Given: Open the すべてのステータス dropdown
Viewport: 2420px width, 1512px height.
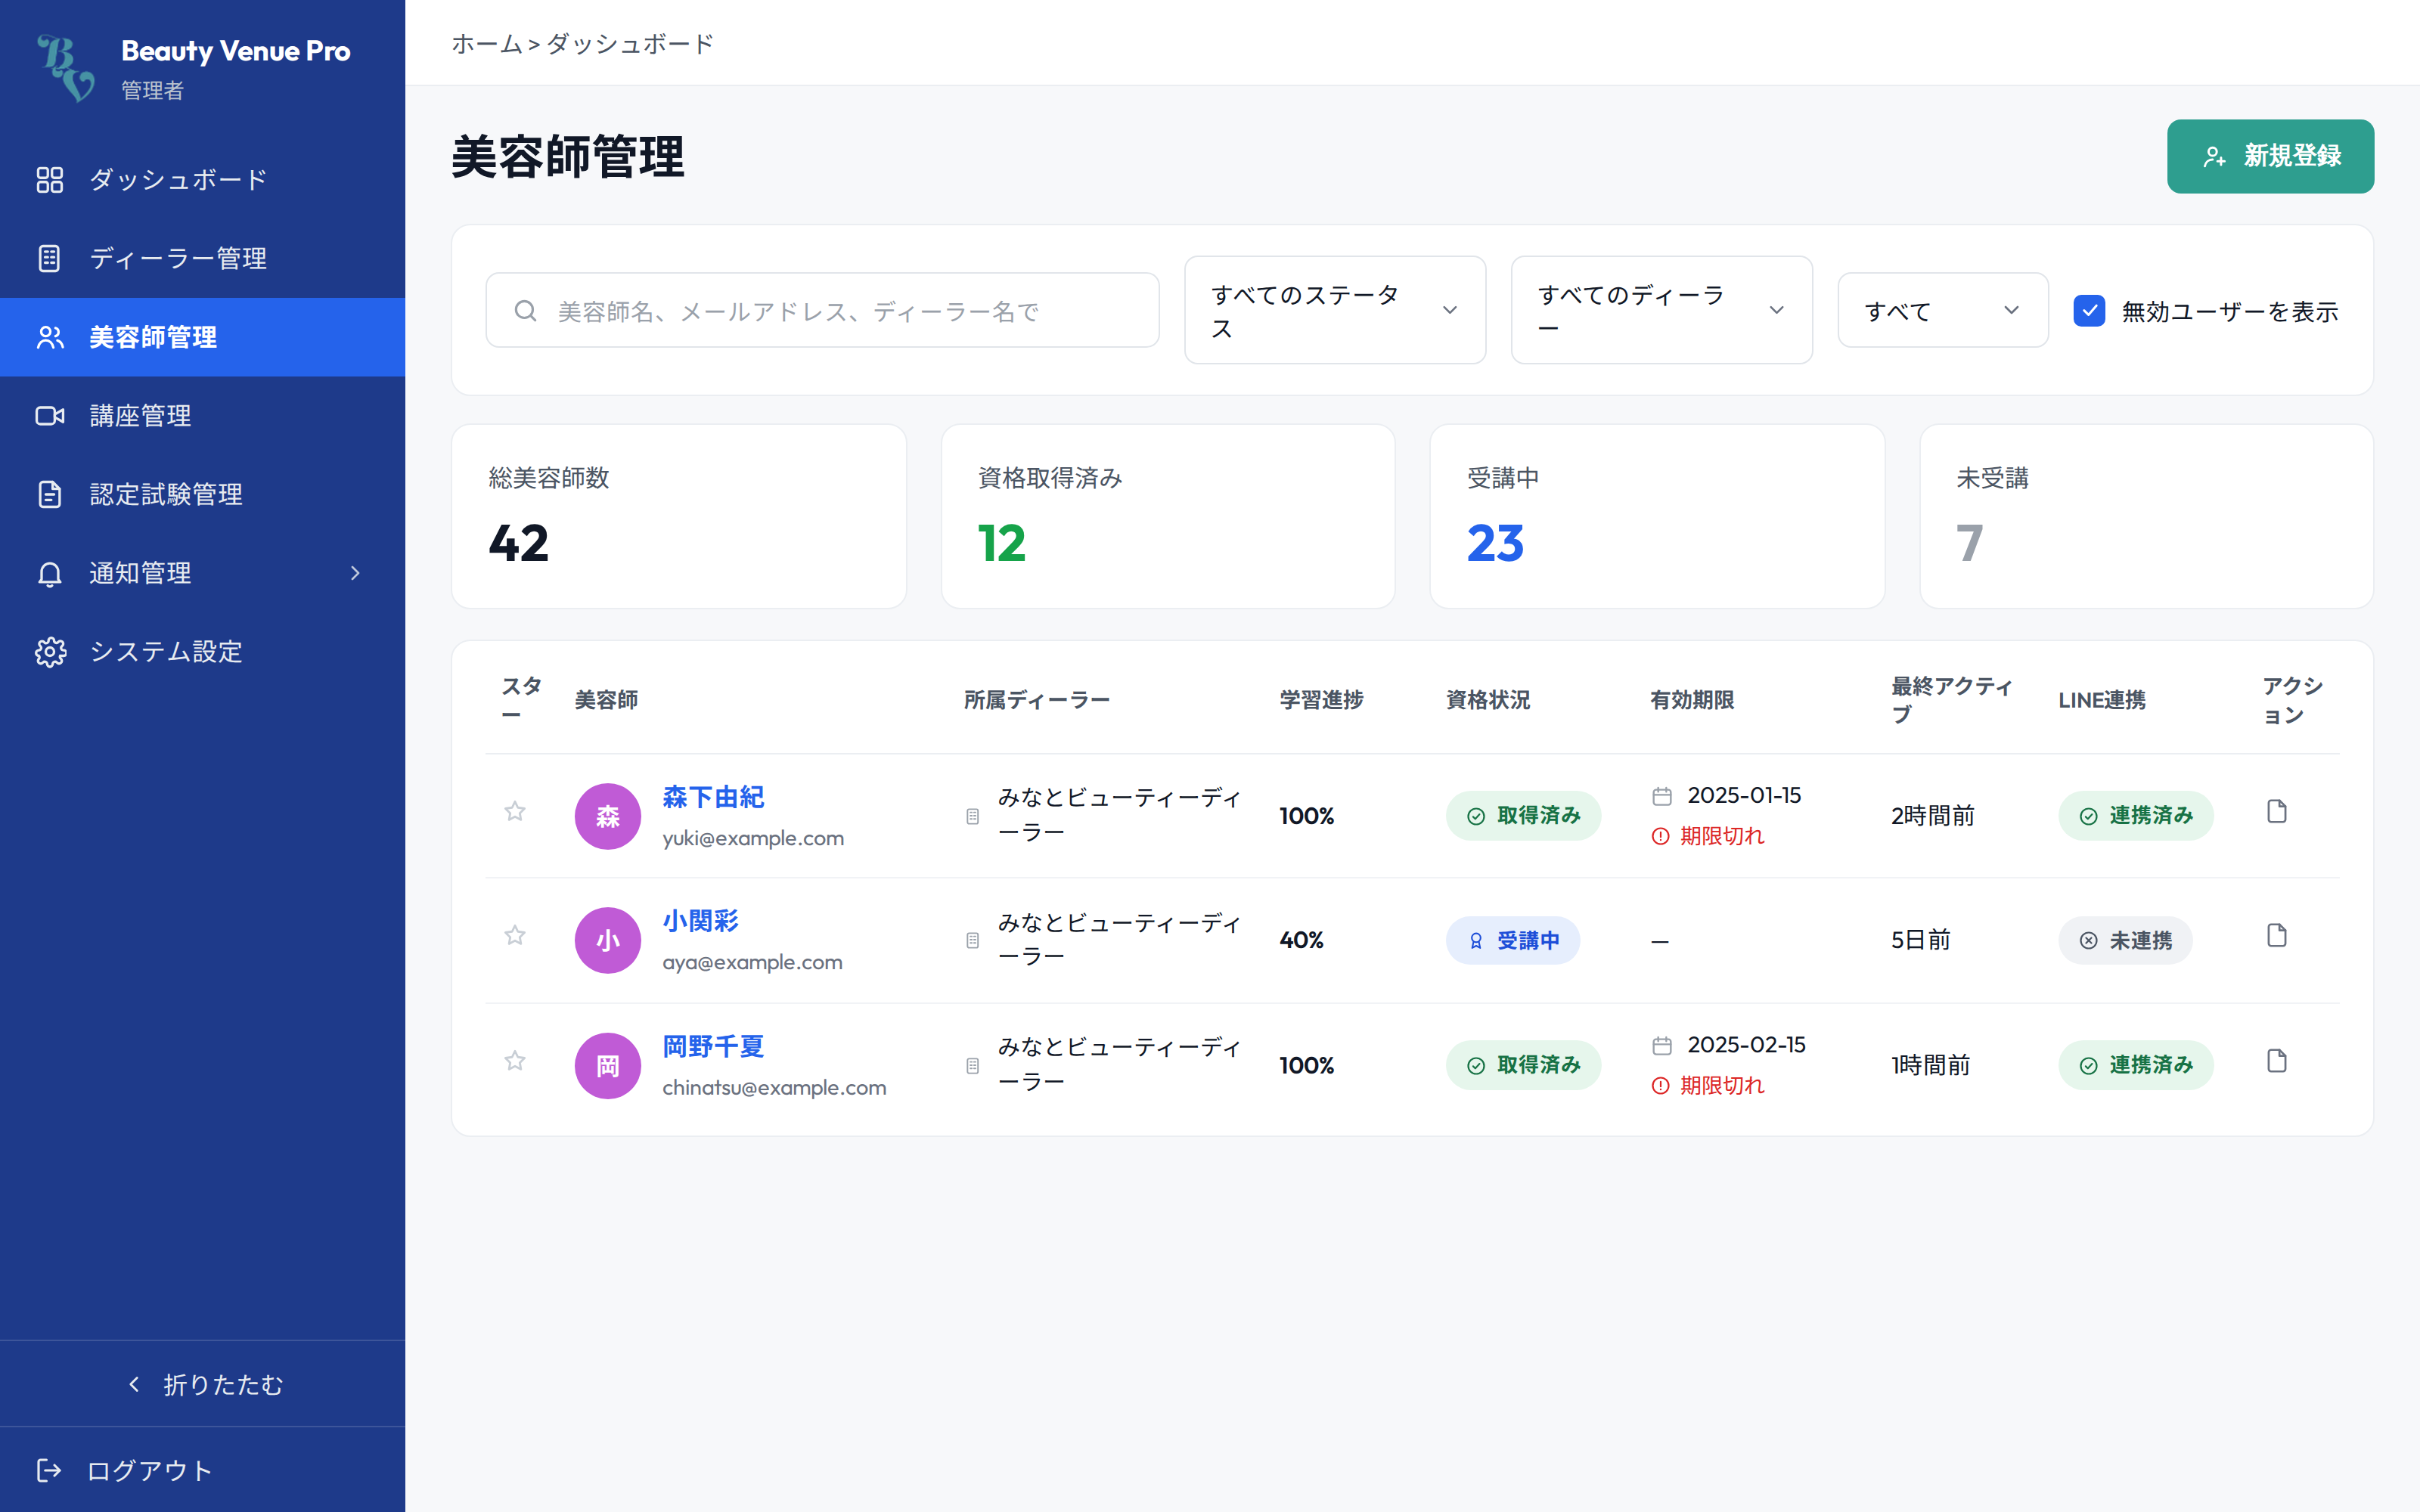Looking at the screenshot, I should coord(1335,310).
